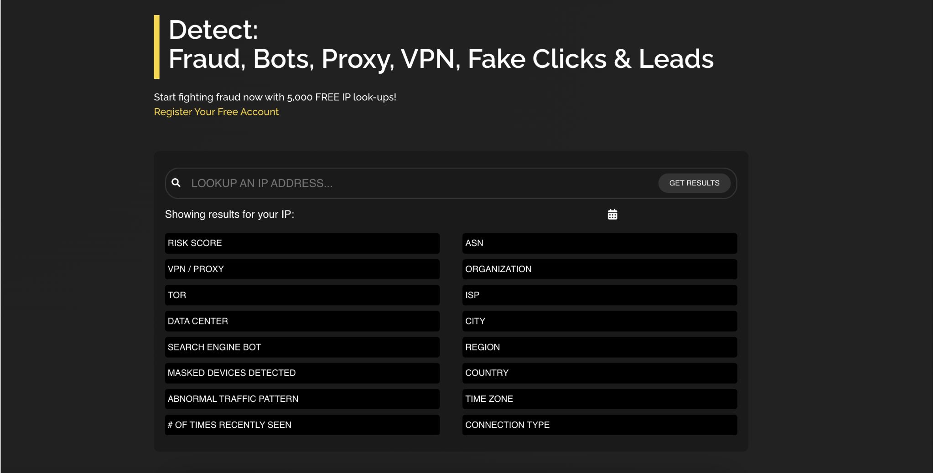
Task: Click the calendar icon
Action: (x=612, y=214)
